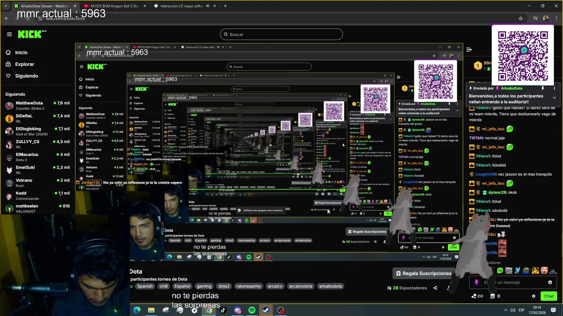The height and width of the screenshot is (316, 563).
Task: Click the ratonesarmy stream tag
Action: coord(249,286)
